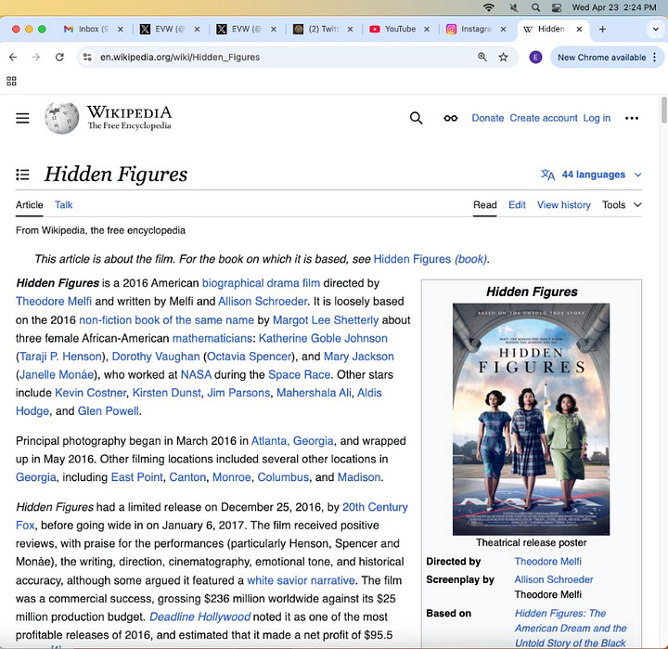Viewport: 668px width, 649px height.
Task: Open the 20th Century Fox link
Action: 375,507
